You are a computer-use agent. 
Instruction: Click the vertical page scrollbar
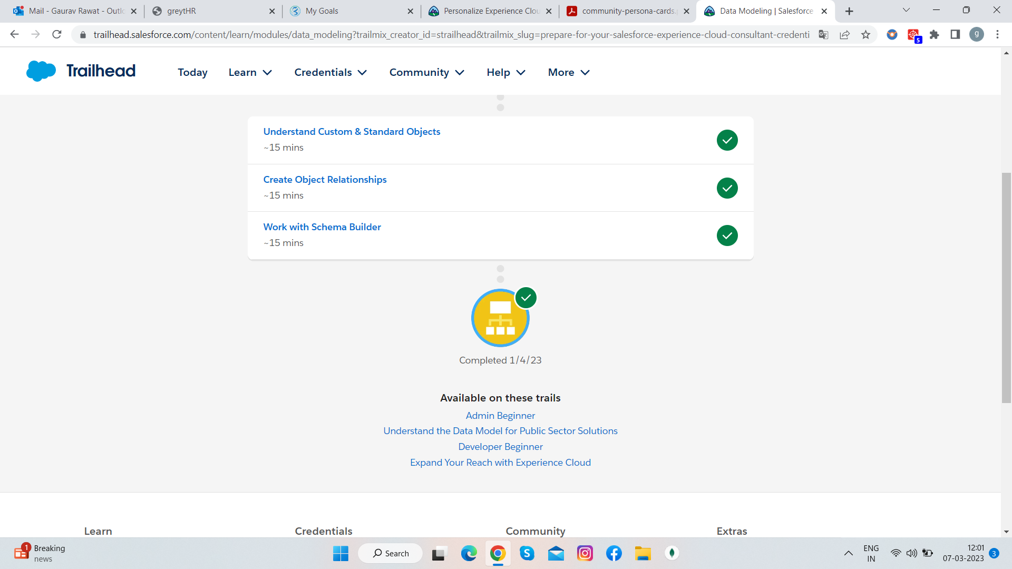coord(1006,288)
